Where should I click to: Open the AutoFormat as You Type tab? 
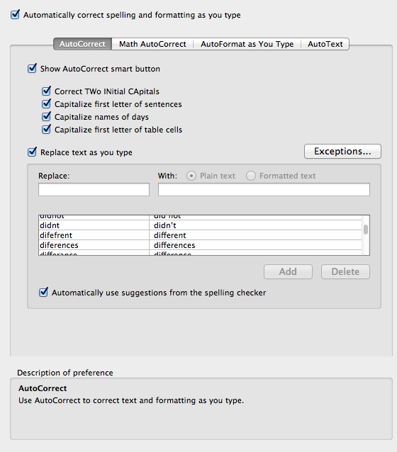tap(247, 44)
